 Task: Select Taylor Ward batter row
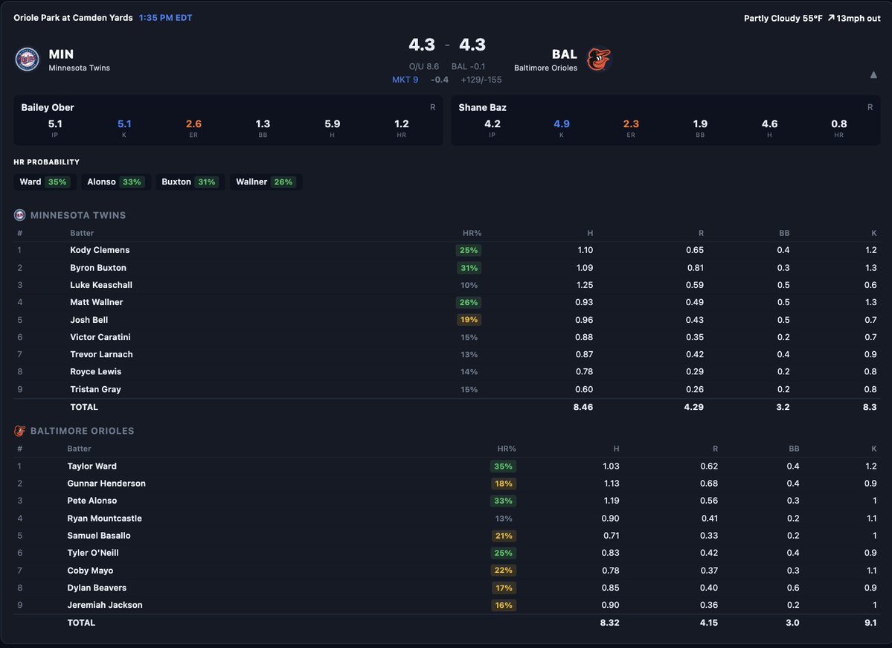pyautogui.click(x=446, y=466)
